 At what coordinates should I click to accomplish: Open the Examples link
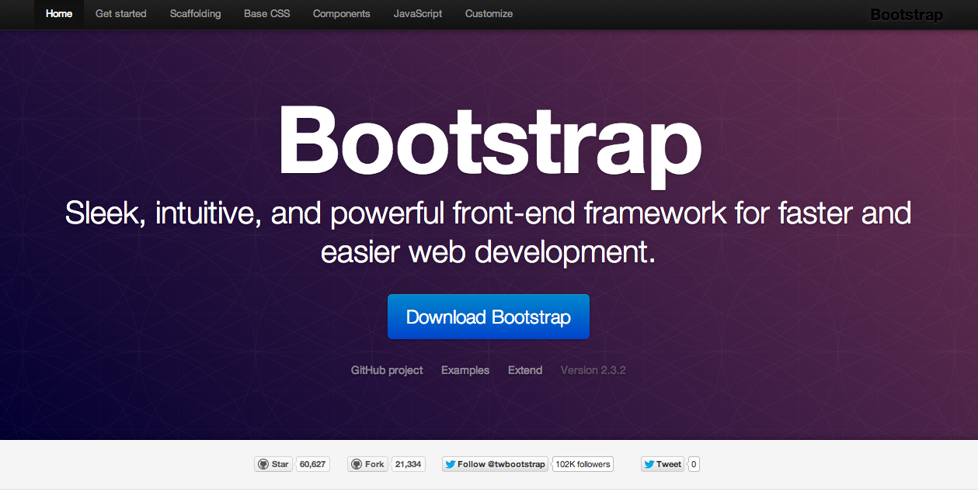465,370
